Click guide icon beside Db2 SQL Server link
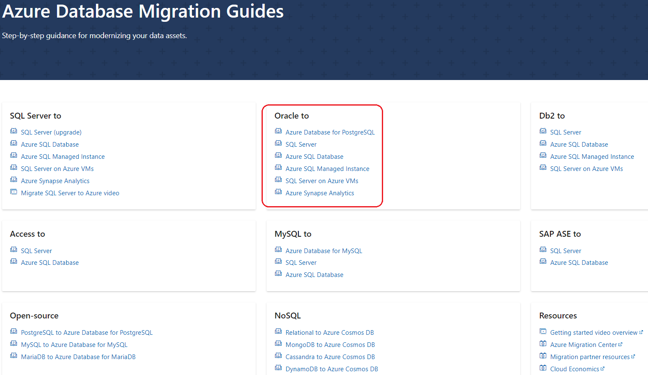648x375 pixels. [x=543, y=131]
